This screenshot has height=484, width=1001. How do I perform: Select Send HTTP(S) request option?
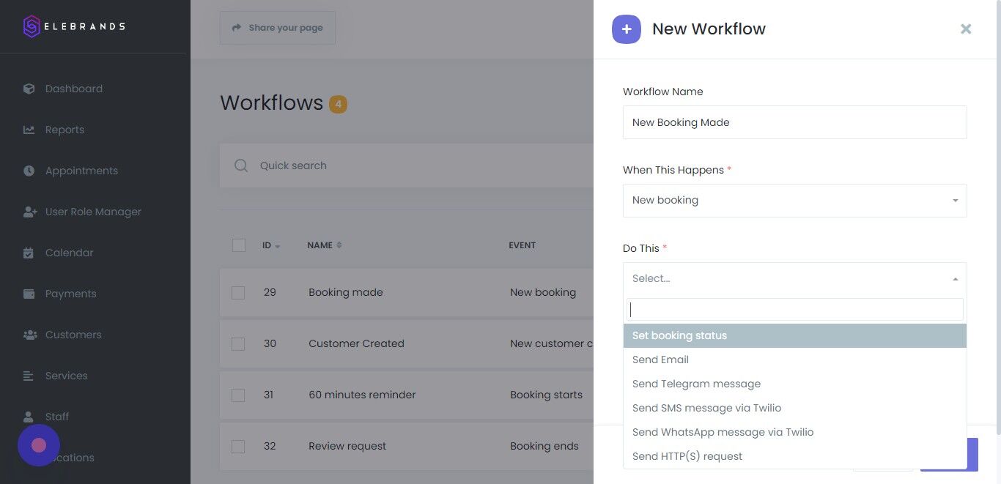click(795, 456)
